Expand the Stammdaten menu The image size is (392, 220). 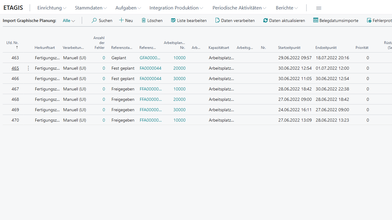91,8
